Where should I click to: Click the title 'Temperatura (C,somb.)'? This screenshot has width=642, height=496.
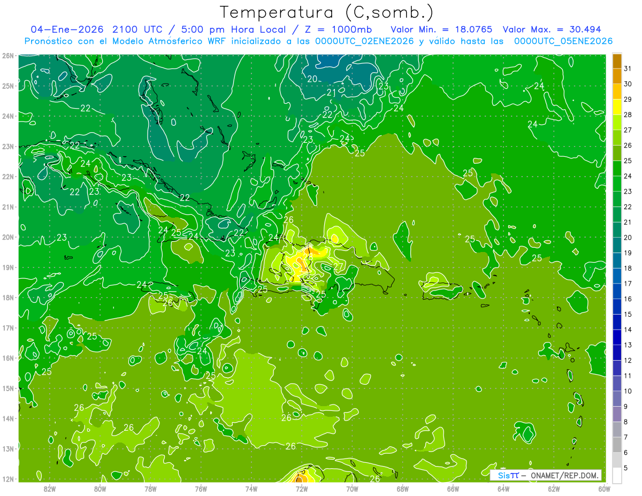(x=327, y=12)
